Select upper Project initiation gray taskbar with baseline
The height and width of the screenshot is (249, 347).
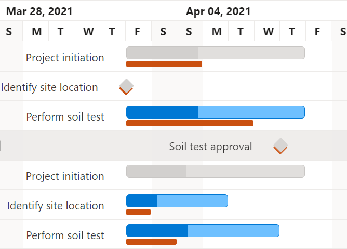coord(215,53)
